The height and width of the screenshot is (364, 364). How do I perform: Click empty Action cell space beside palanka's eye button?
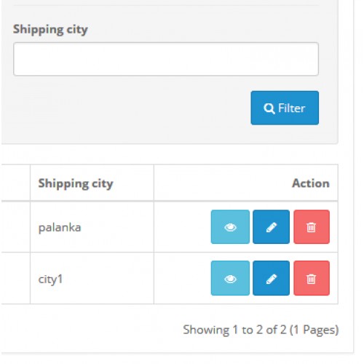[182, 227]
